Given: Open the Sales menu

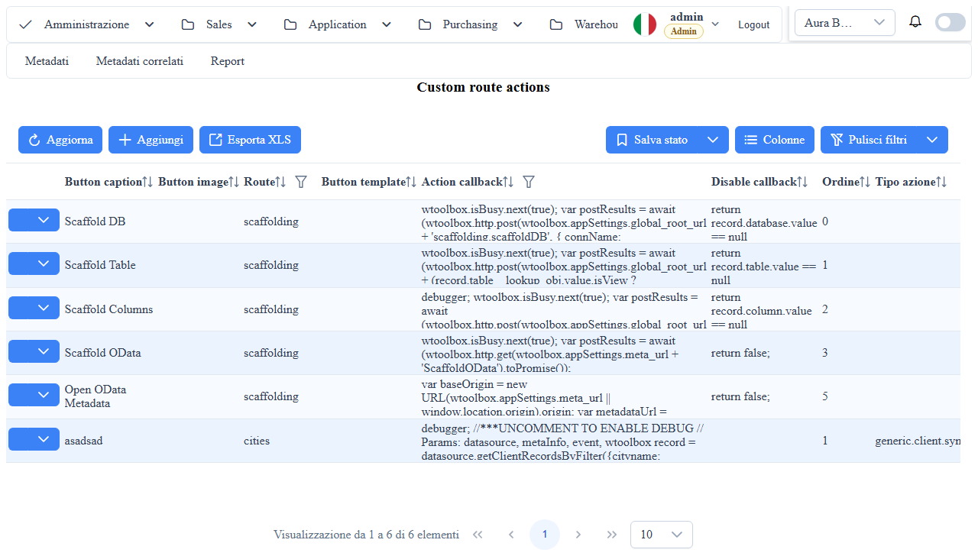Looking at the screenshot, I should 219,24.
